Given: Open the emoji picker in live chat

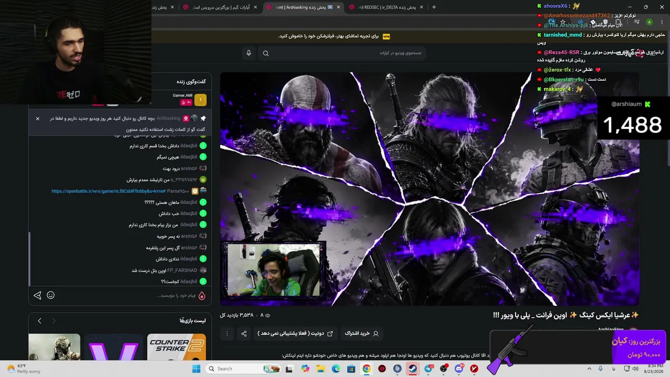Looking at the screenshot, I should pyautogui.click(x=51, y=295).
